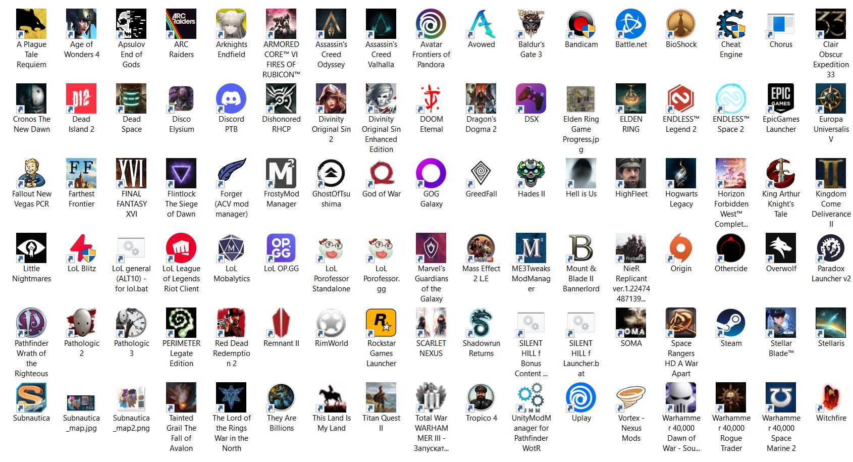This screenshot has width=853, height=462.
Task: Select the Tropico 4 icon
Action: 481,397
